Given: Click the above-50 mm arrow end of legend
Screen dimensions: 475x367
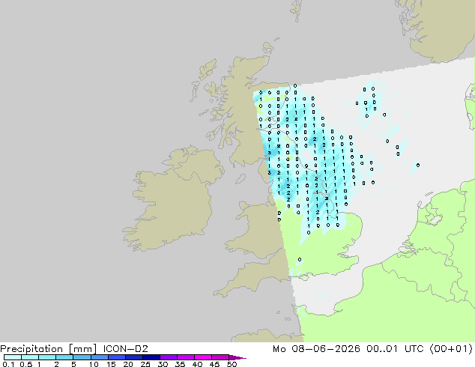Looking at the screenshot, I should 237,357.
